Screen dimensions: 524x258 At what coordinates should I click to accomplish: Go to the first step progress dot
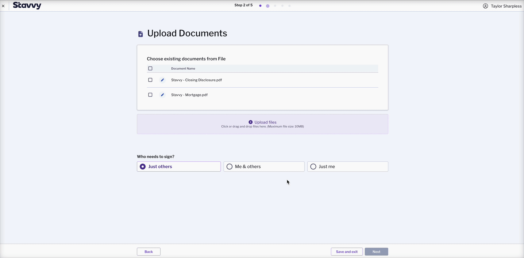click(260, 6)
